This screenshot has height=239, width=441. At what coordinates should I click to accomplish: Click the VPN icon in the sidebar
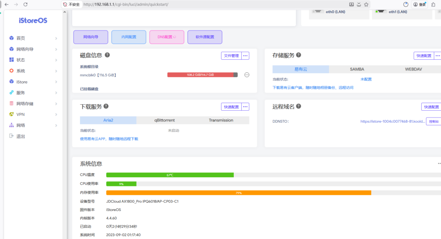pos(11,114)
